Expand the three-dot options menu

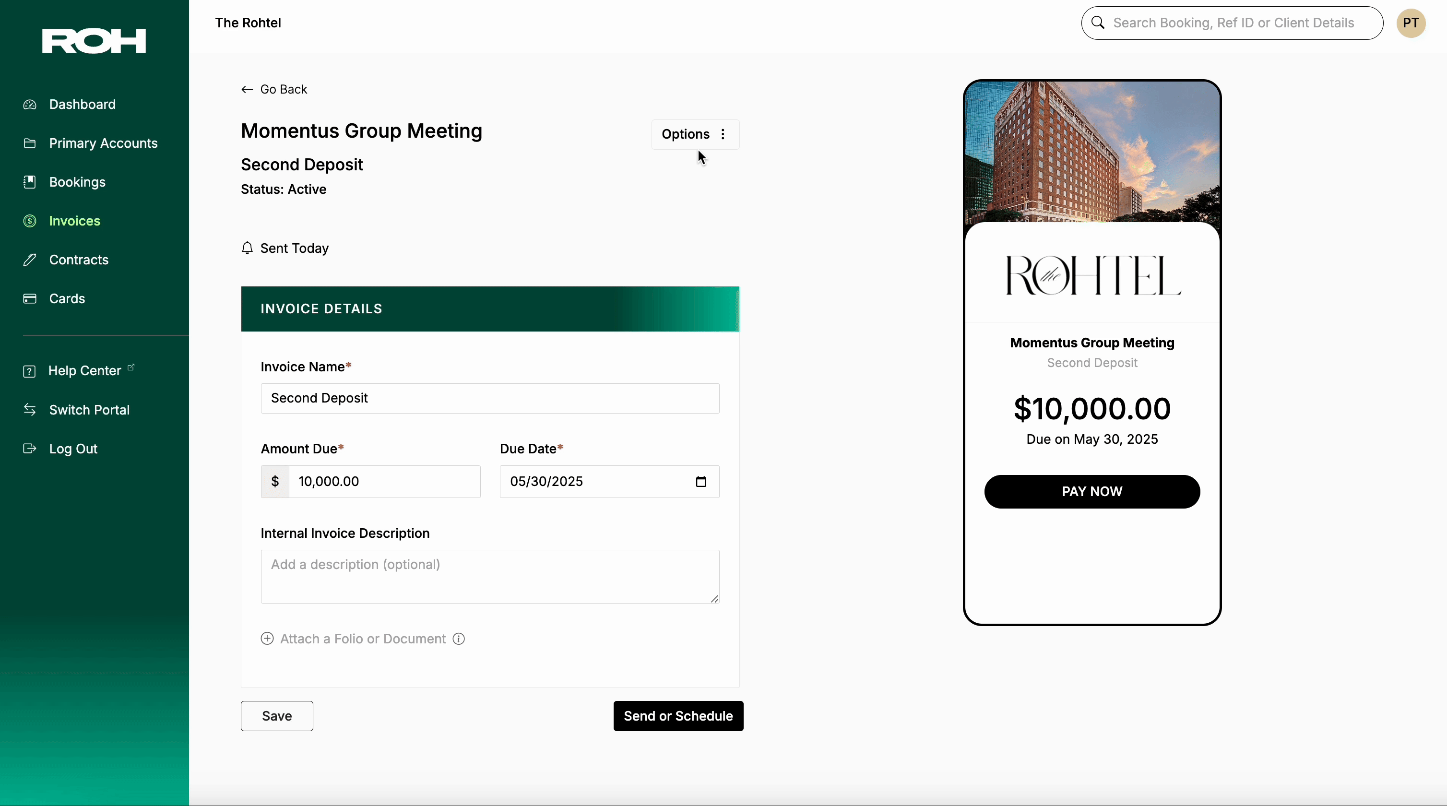tap(723, 133)
